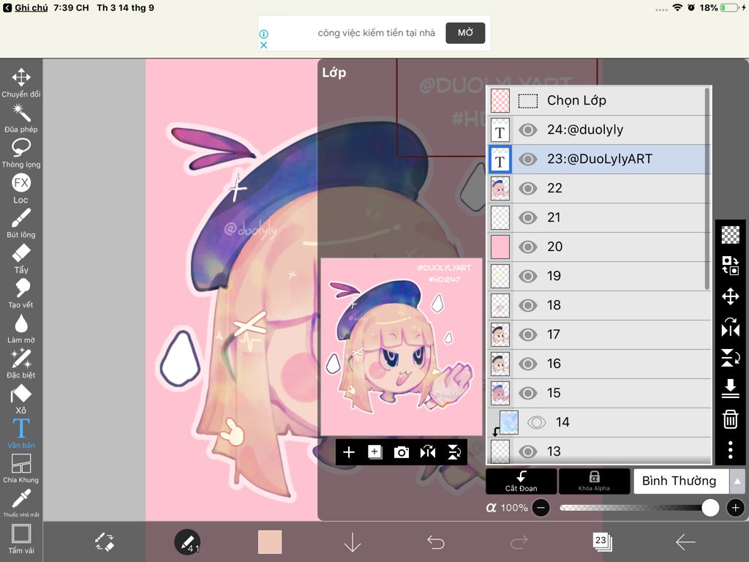Select the Tạo vết smudge tool
The image size is (749, 562).
tap(21, 293)
